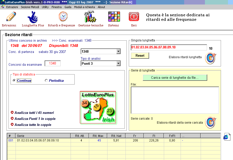This screenshot has height=160, width=233.
Task: Click the Fr column header
Action: point(135,136)
